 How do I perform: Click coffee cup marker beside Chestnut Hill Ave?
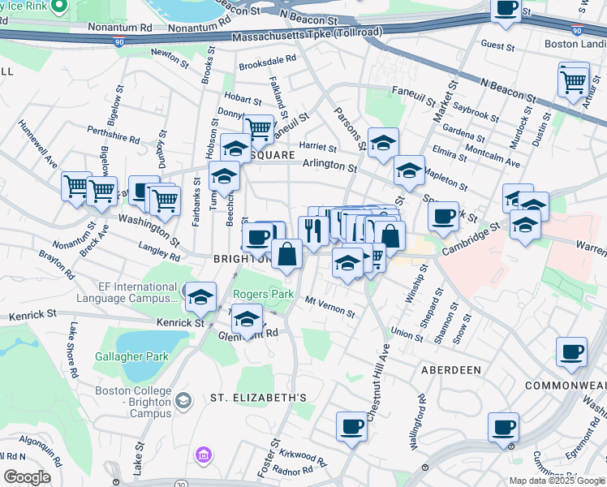tap(351, 429)
